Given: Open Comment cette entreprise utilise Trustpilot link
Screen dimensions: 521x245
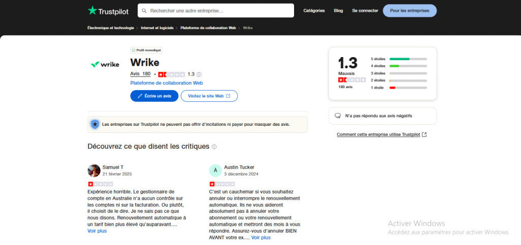Looking at the screenshot, I should click(379, 134).
